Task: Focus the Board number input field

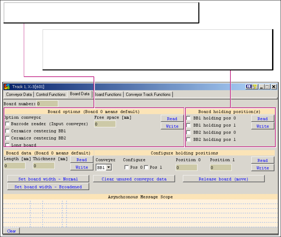Action: point(47,104)
